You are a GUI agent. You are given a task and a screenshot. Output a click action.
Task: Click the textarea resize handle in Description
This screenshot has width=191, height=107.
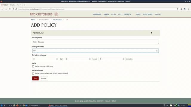tap(158, 44)
